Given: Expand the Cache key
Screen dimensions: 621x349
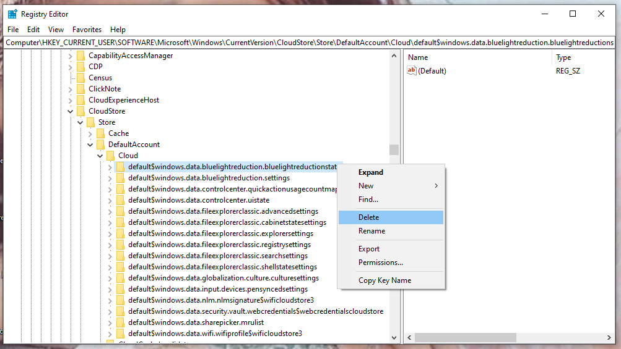Looking at the screenshot, I should [x=90, y=133].
